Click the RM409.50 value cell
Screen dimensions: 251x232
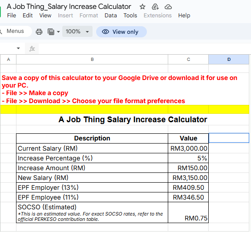[188, 188]
